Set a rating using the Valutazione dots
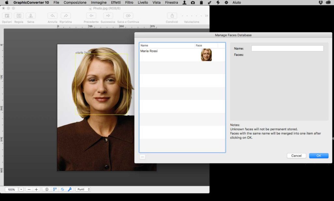 point(191,15)
